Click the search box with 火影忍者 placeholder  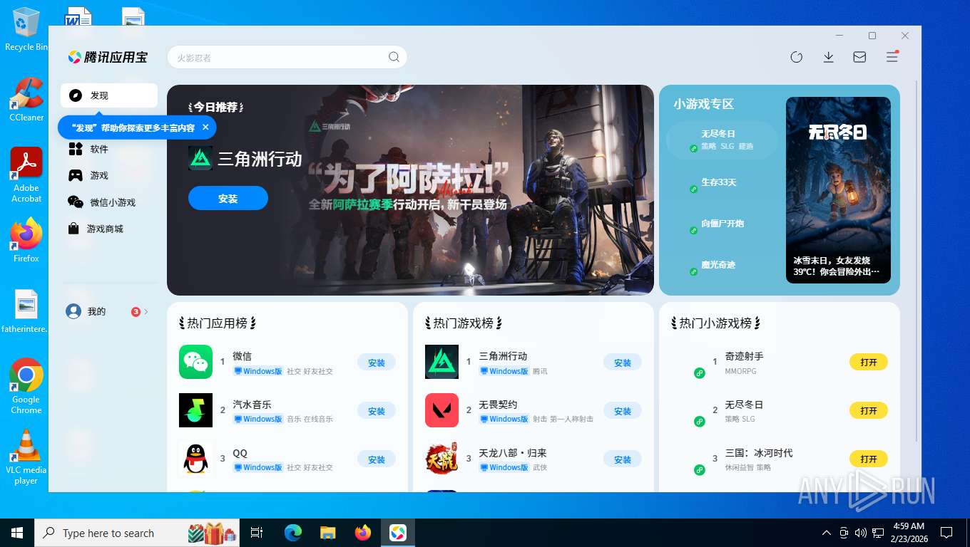point(287,57)
